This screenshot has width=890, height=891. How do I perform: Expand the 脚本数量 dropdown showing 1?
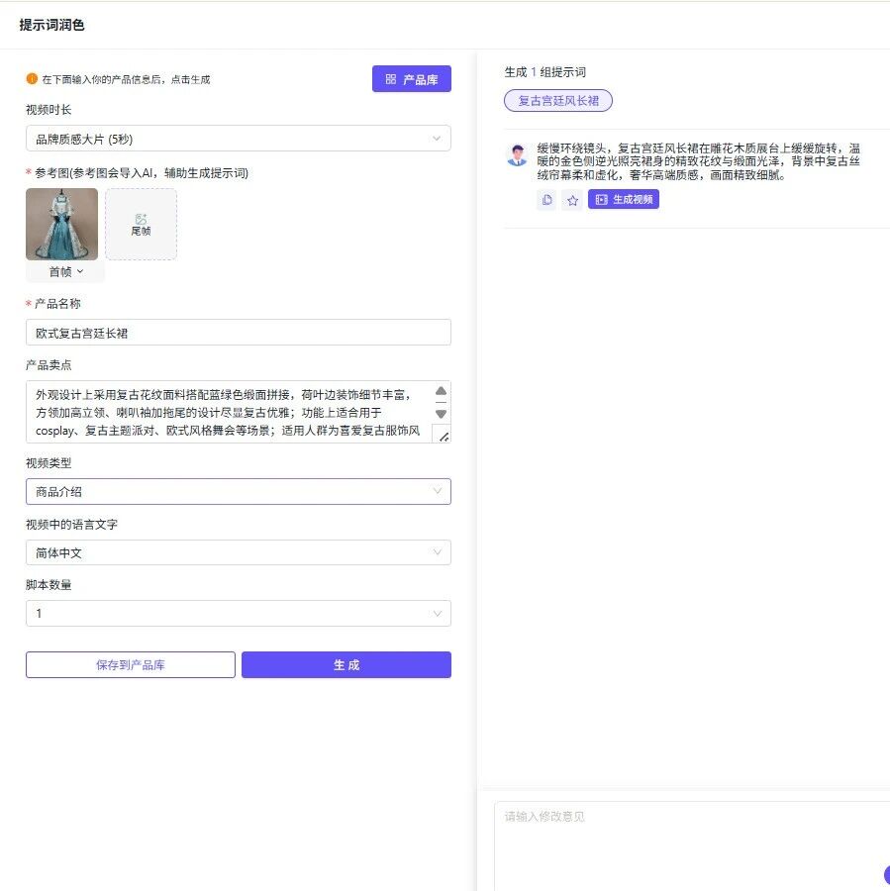click(239, 613)
